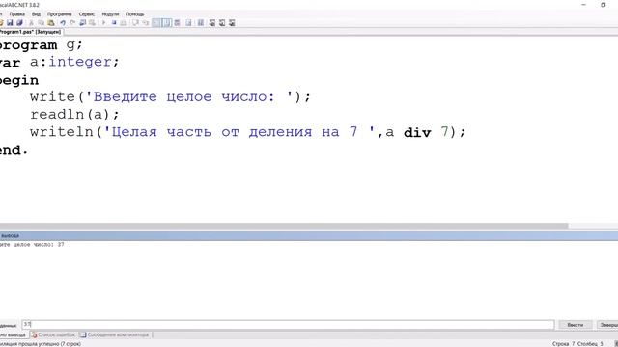Click the output line ending with 37
Image resolution: width=618 pixels, height=347 pixels.
32,244
